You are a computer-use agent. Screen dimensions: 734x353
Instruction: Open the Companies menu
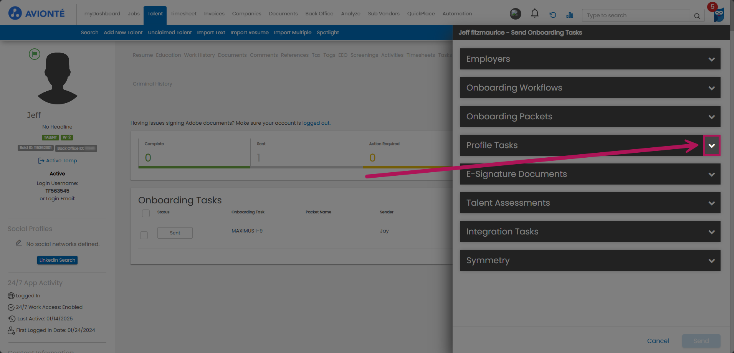pos(246,13)
